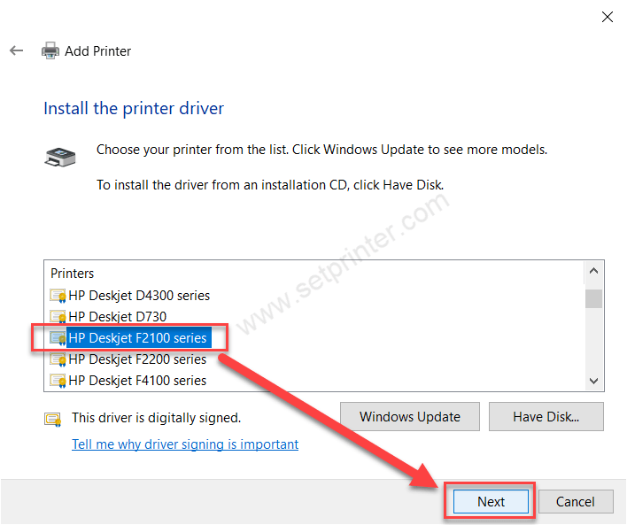The width and height of the screenshot is (627, 525).
Task: Open 'Tell me why driver signing is important'
Action: (185, 444)
